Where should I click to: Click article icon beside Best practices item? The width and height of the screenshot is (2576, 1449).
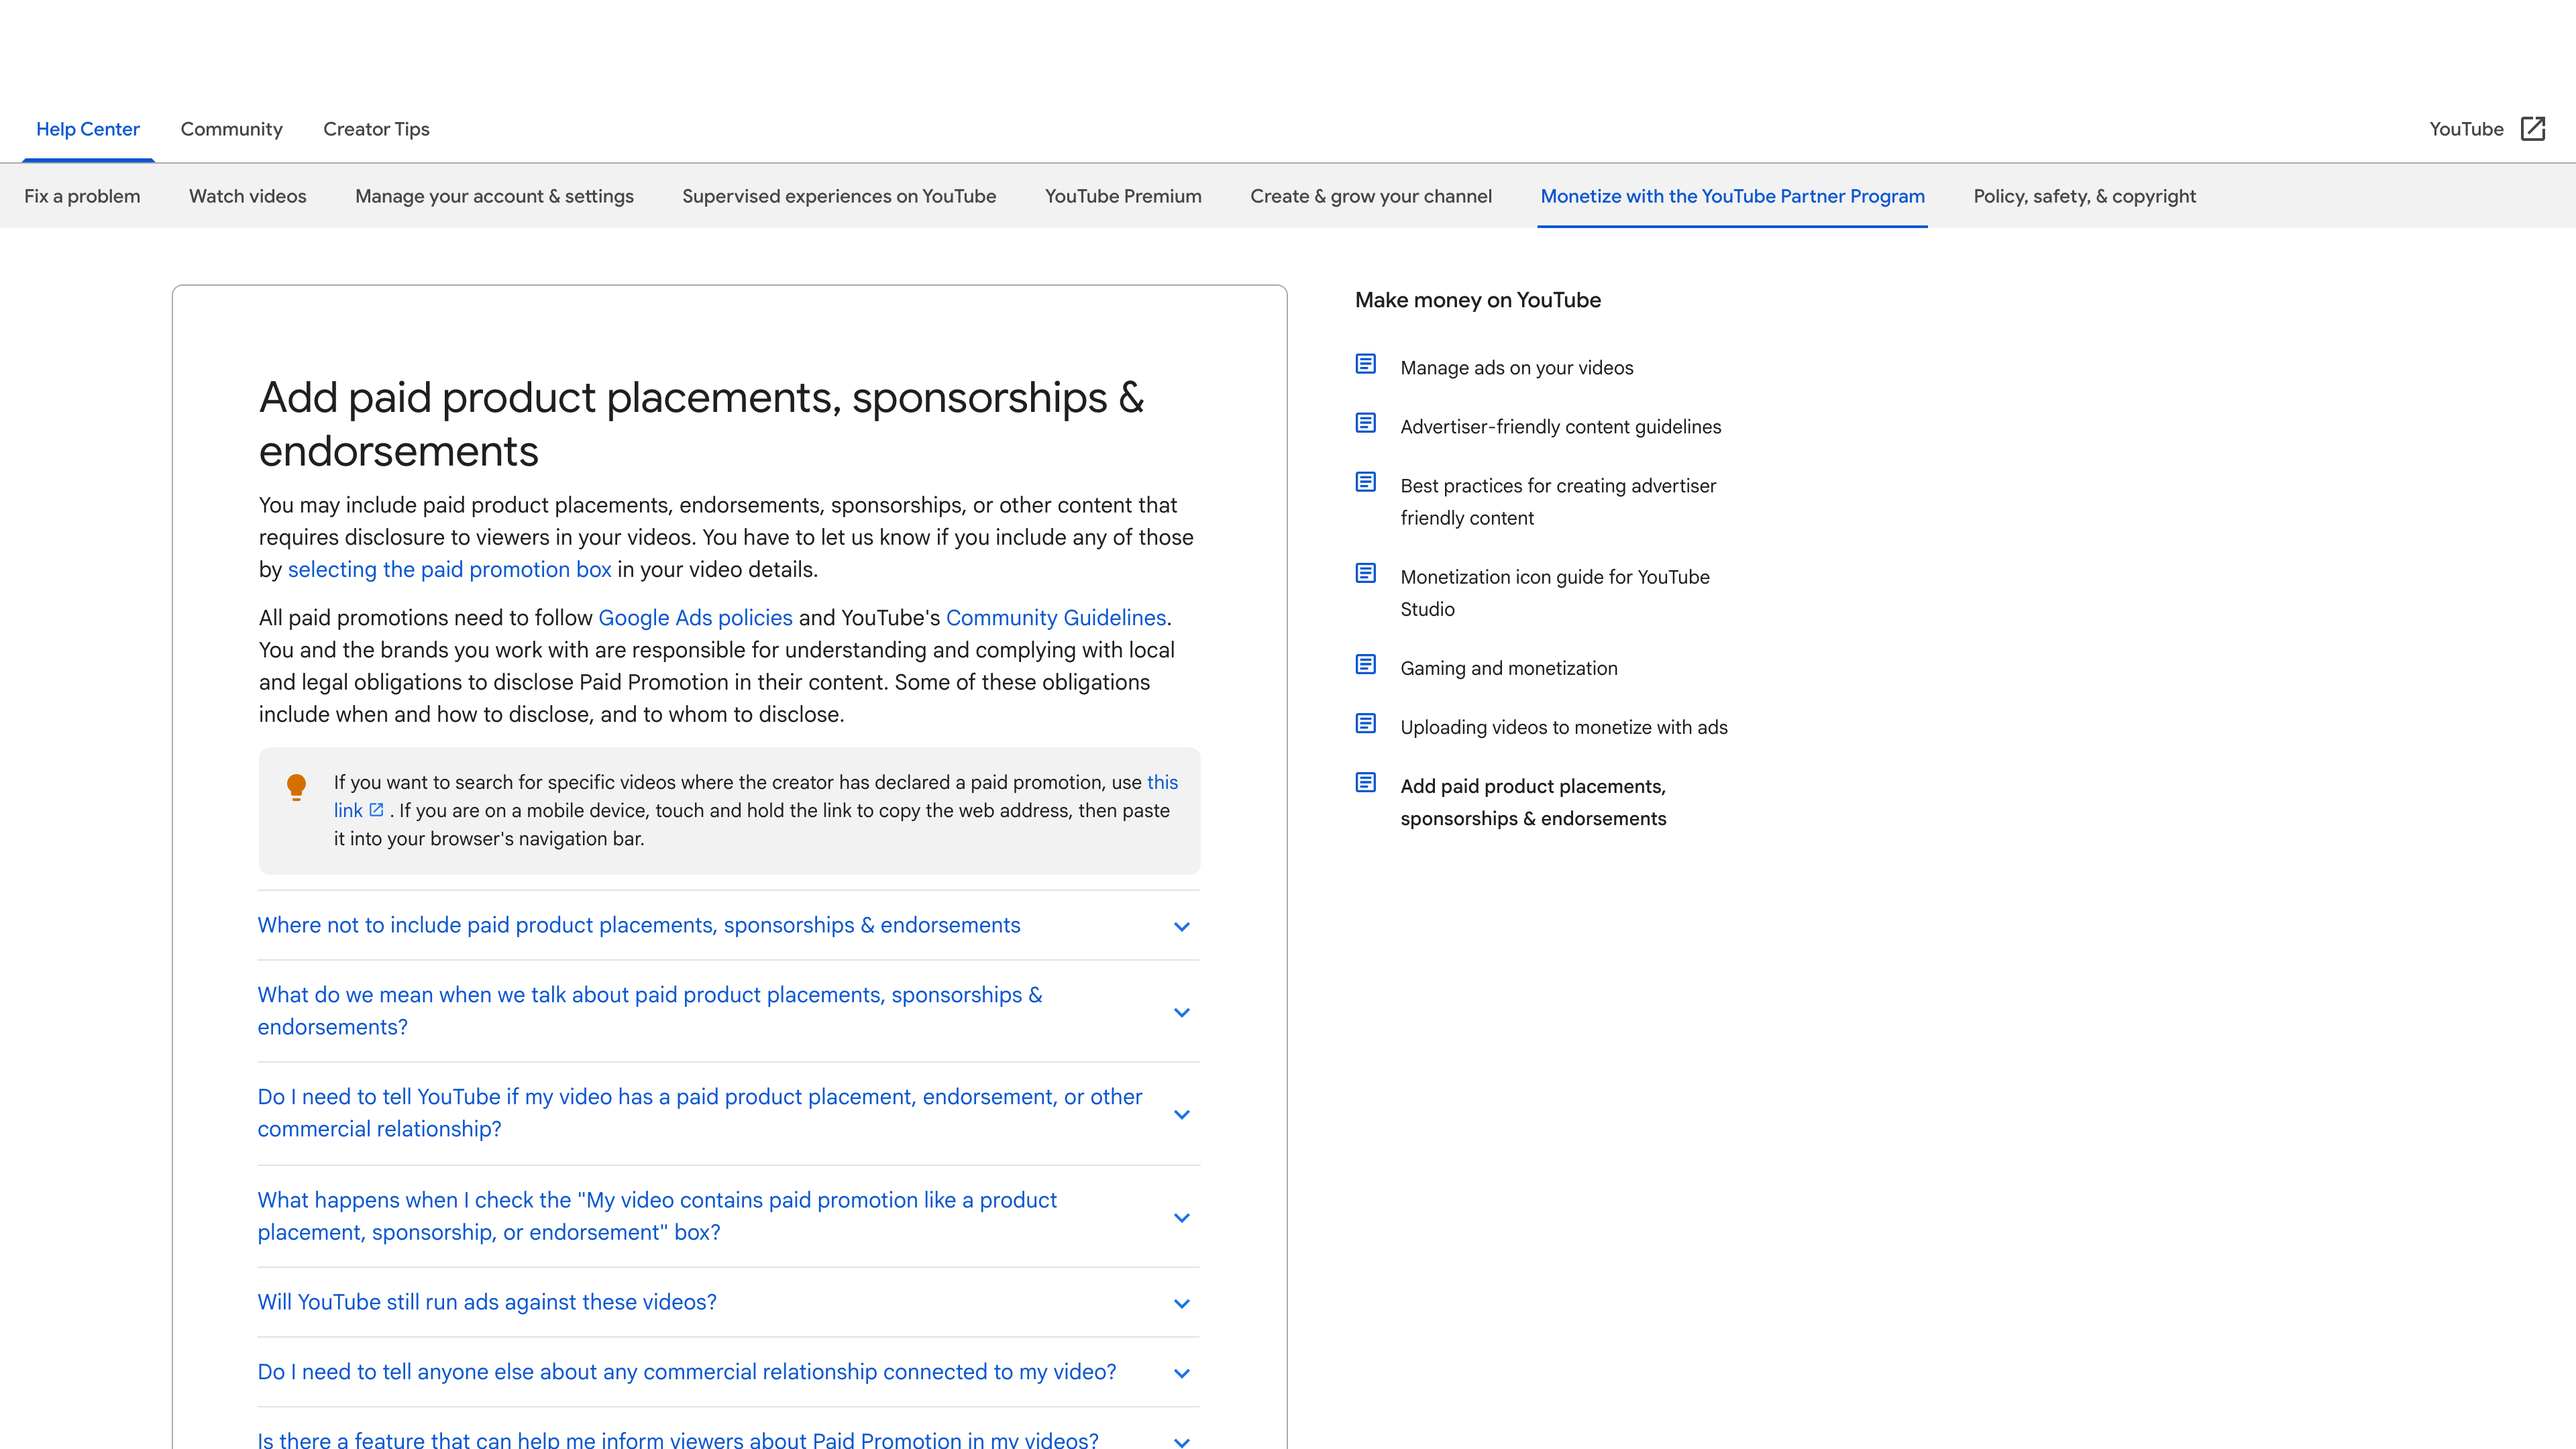click(x=1365, y=482)
